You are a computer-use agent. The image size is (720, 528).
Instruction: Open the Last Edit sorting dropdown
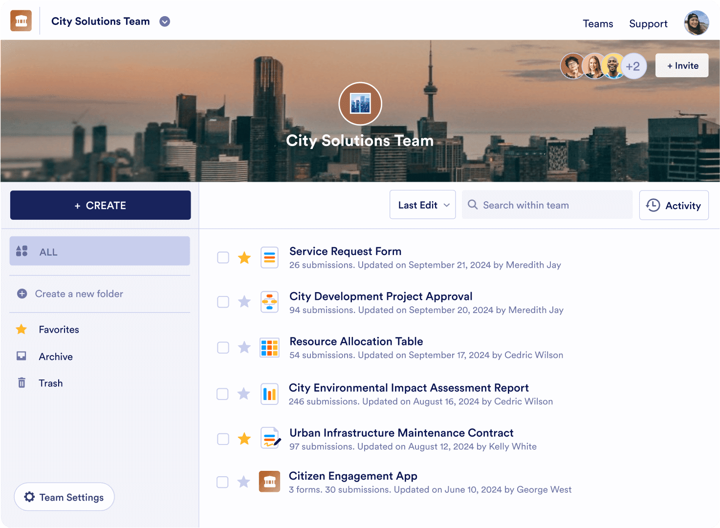422,205
